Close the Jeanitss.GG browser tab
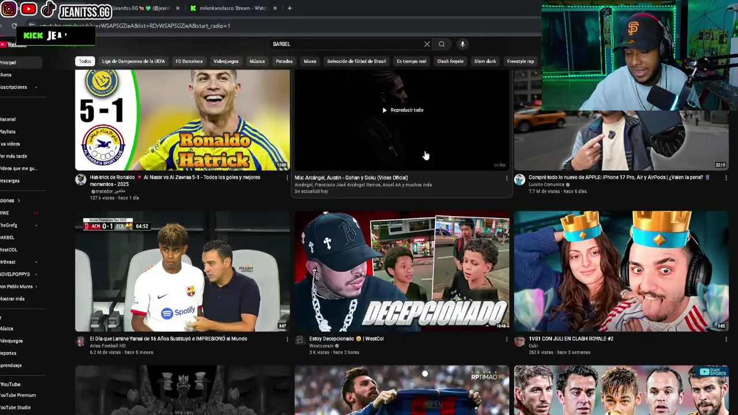Image resolution: width=738 pixels, height=415 pixels. [178, 8]
